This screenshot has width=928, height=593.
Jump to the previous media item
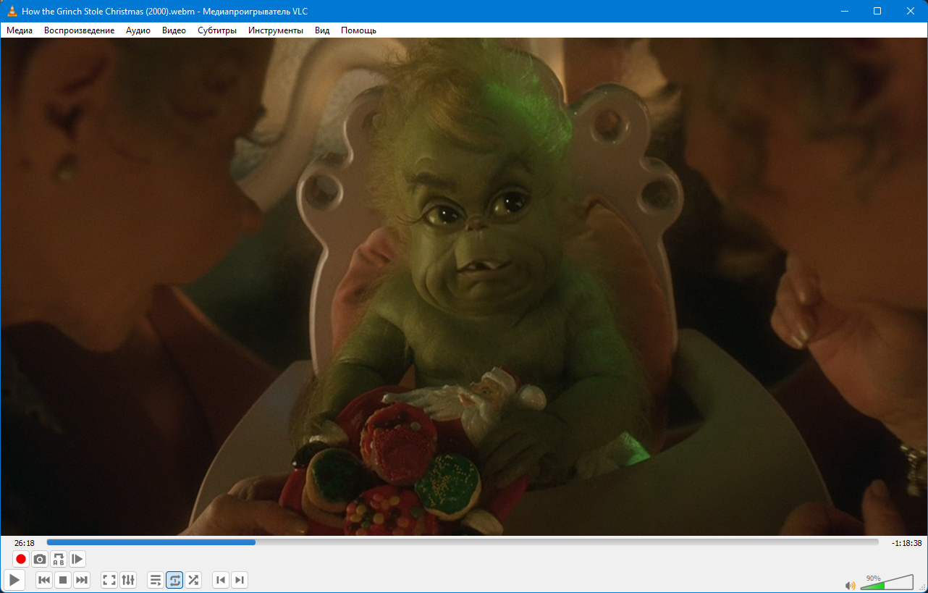click(x=44, y=580)
